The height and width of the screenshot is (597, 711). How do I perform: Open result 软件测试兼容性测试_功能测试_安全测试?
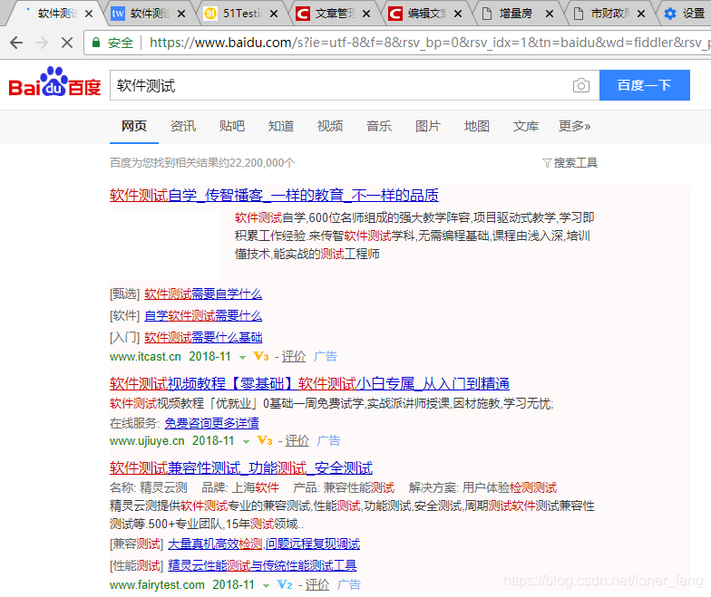point(241,467)
